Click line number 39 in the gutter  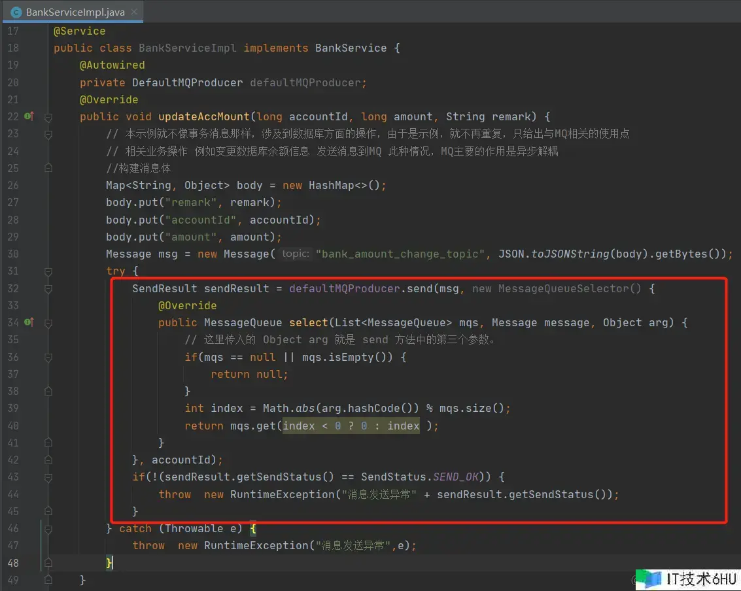[x=13, y=408]
